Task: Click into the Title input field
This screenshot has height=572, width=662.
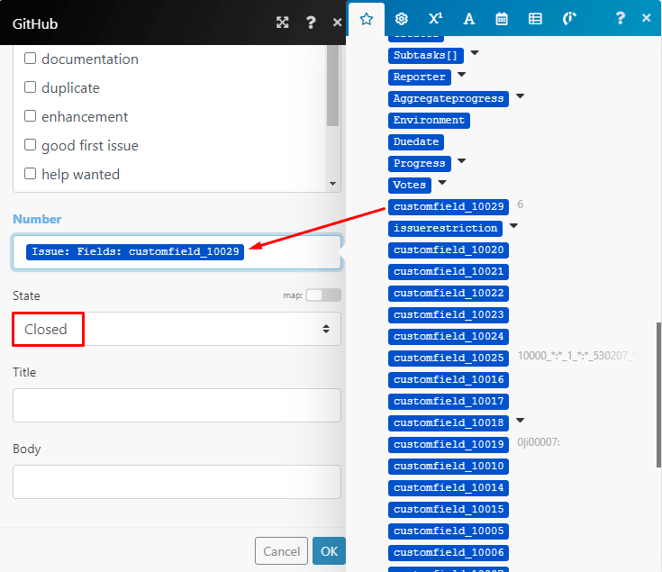Action: pos(177,405)
